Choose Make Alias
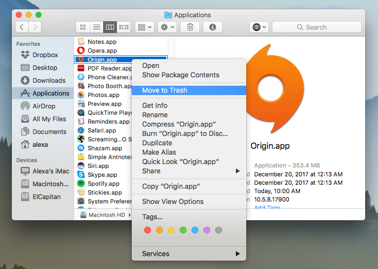 (x=189, y=152)
